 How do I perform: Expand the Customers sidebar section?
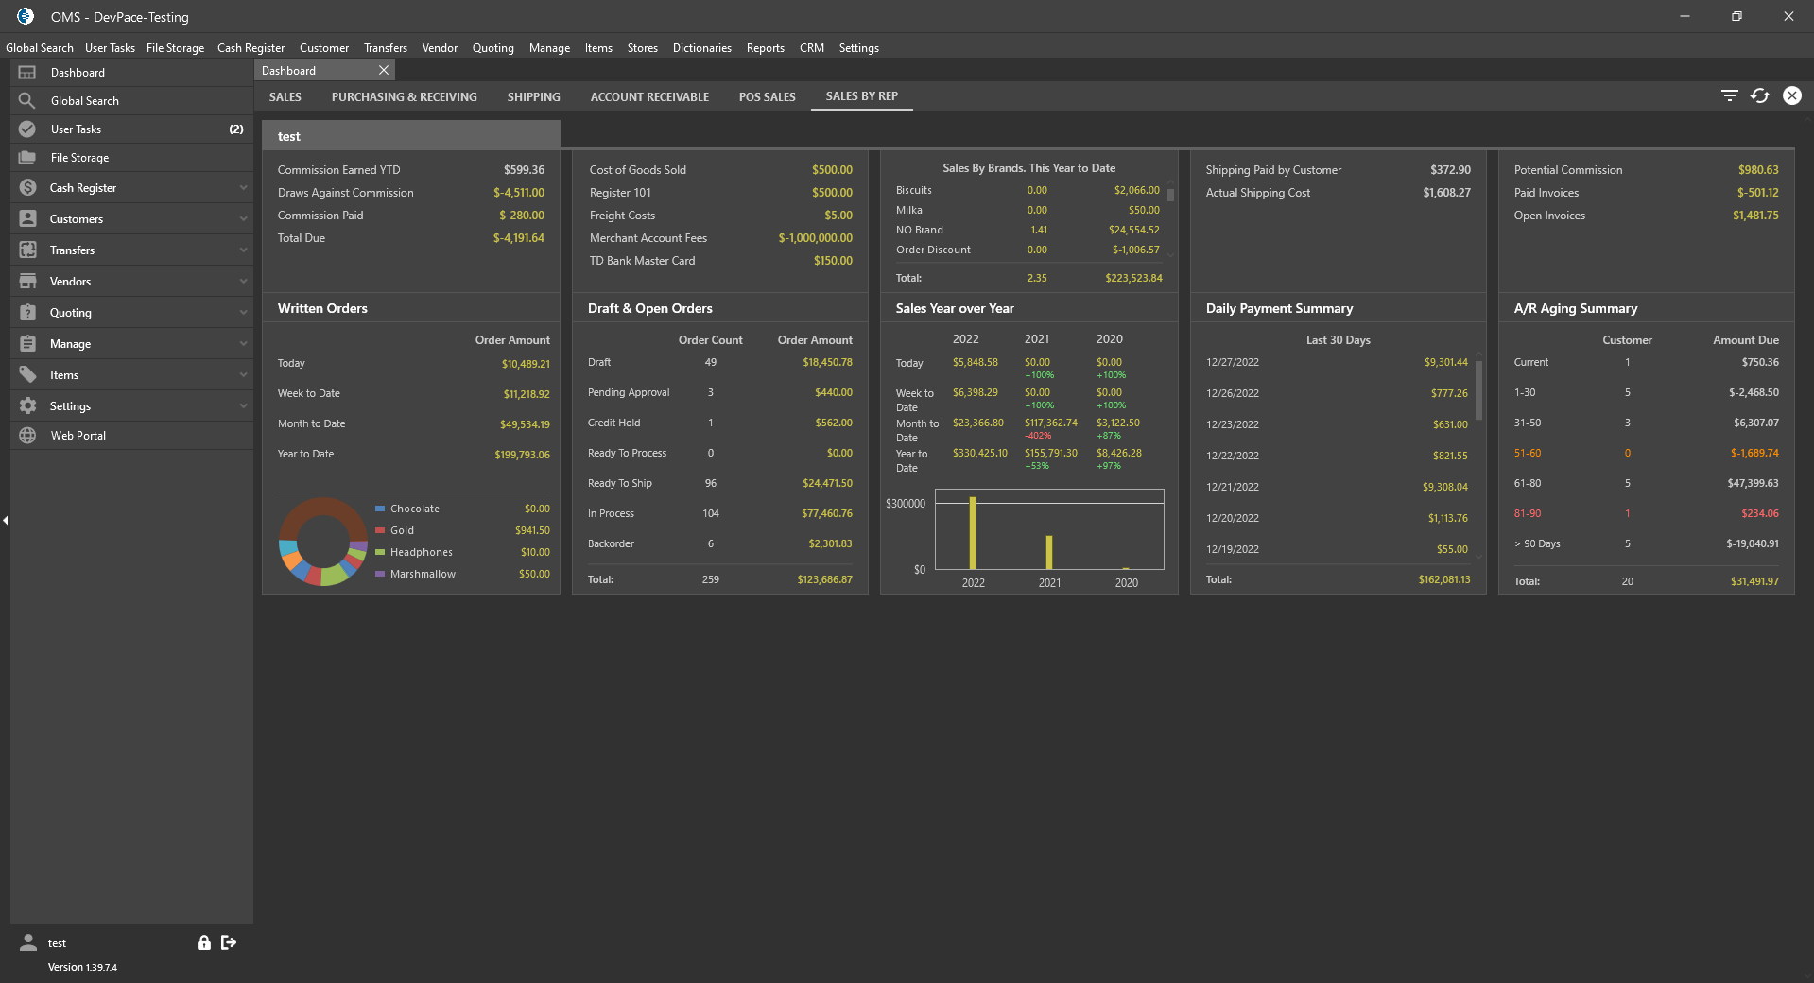243,219
